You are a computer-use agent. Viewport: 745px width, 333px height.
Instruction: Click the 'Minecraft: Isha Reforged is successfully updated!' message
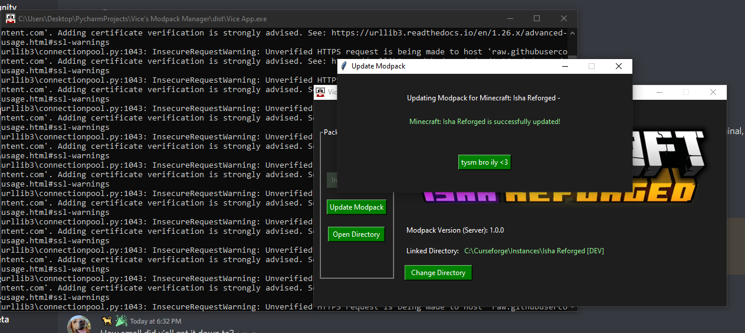click(484, 122)
